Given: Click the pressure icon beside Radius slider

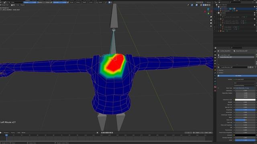Looking at the screenshot, I should 51,2.
